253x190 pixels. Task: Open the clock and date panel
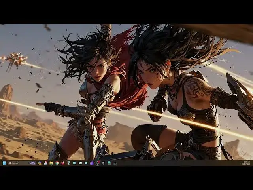tap(246, 163)
